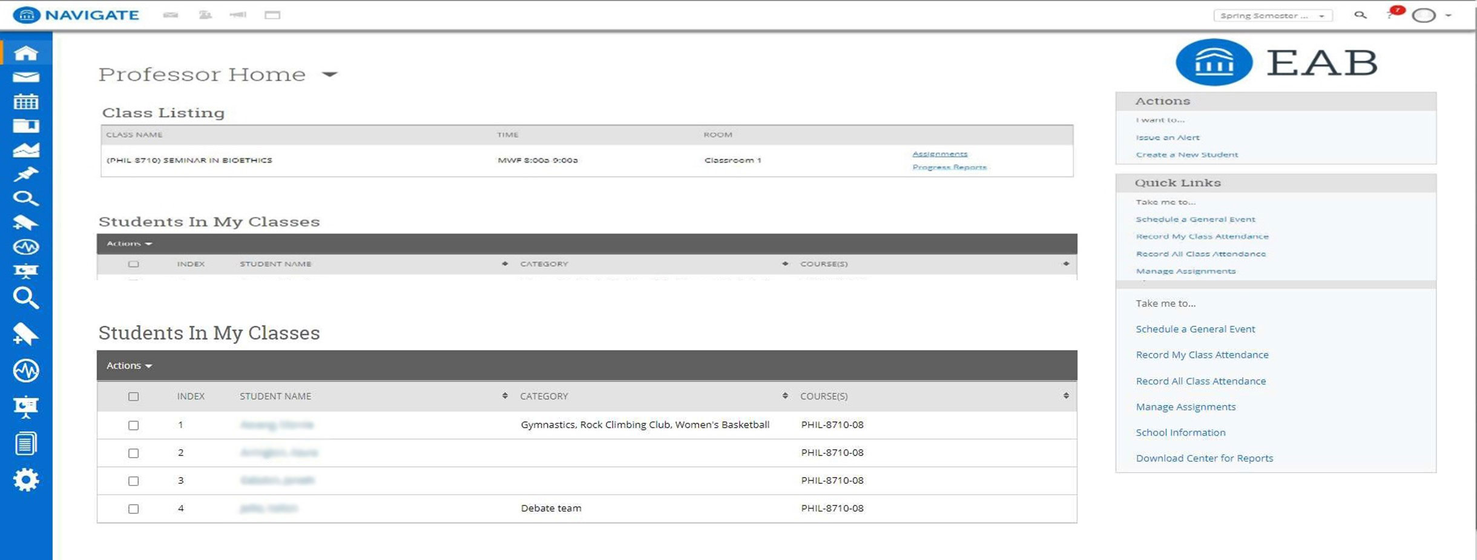Image resolution: width=1477 pixels, height=560 pixels.
Task: Click the Assignments link for Seminar in Bioethics
Action: point(939,154)
